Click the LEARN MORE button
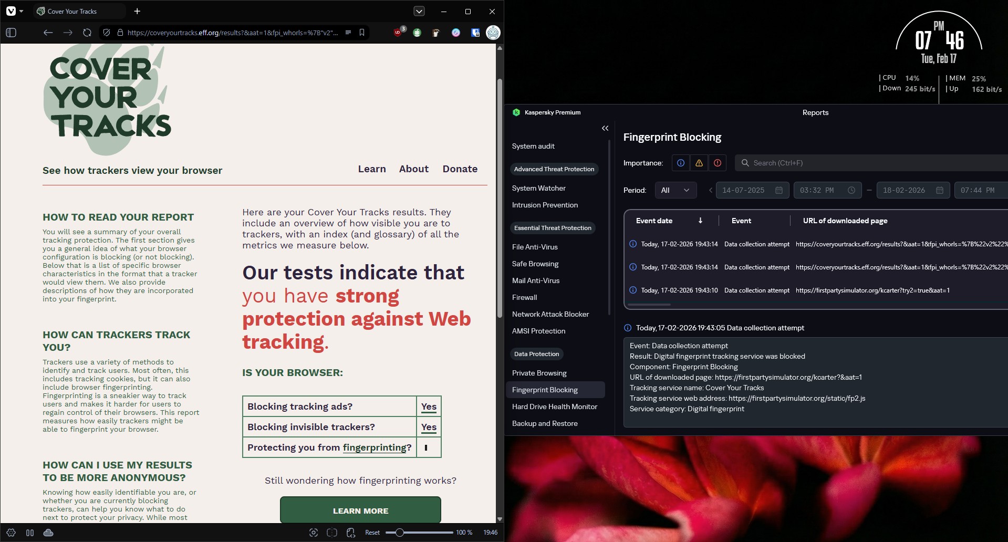This screenshot has height=542, width=1008. coord(360,510)
